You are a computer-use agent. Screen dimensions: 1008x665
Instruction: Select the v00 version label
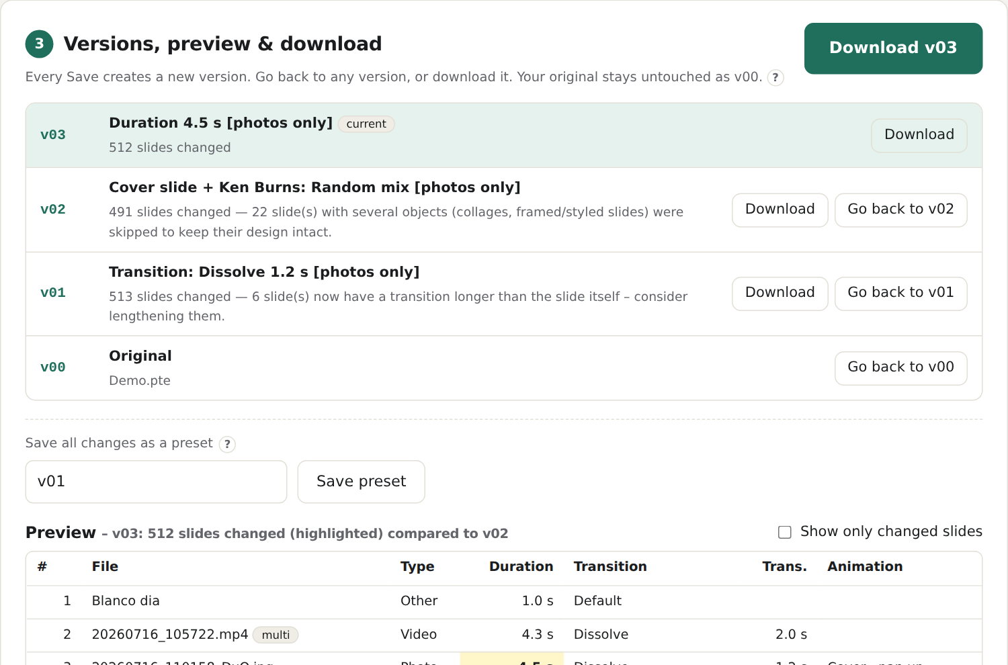click(x=53, y=367)
